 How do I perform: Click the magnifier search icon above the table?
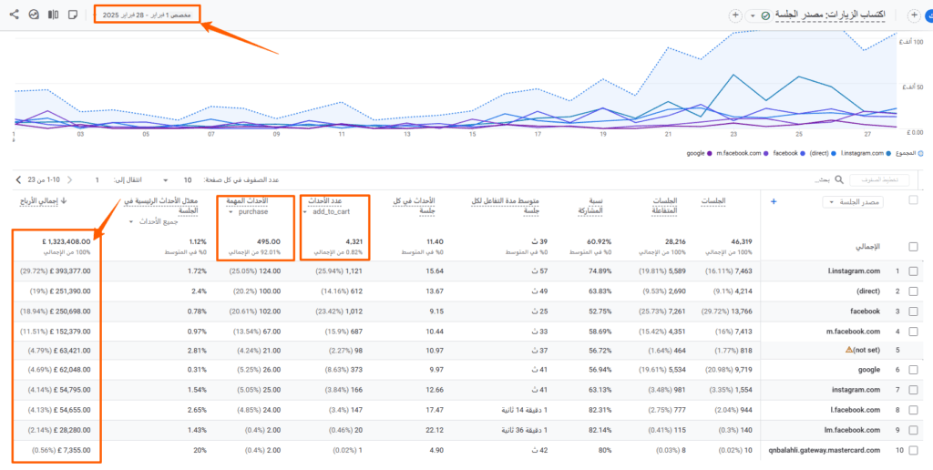click(x=839, y=179)
